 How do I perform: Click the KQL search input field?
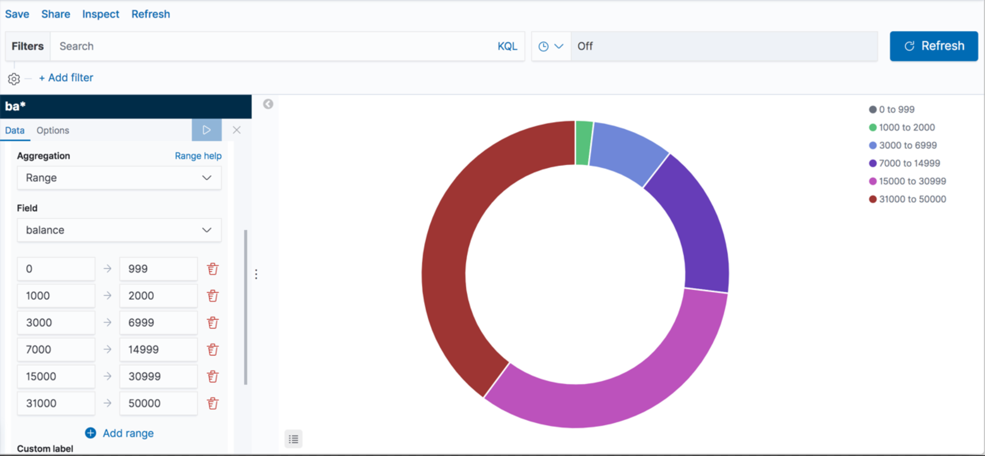pyautogui.click(x=266, y=46)
